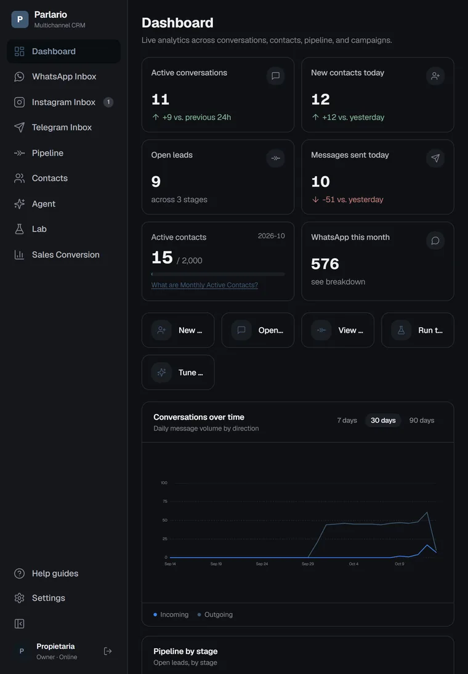Collapse the sidebar panel
This screenshot has width=468, height=674.
tap(19, 623)
